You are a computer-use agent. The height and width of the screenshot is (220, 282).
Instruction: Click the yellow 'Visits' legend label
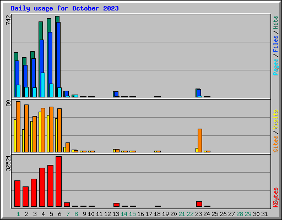275,119
